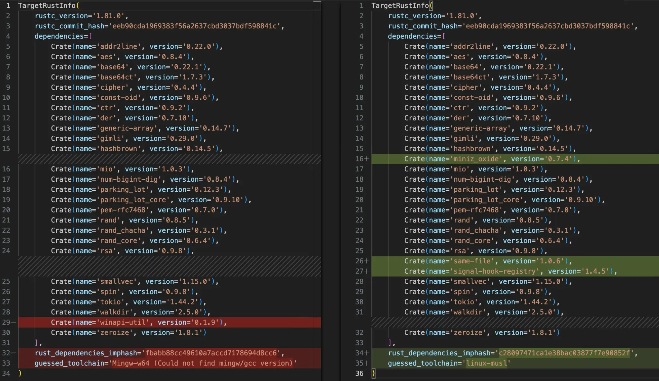This screenshot has height=381, width=659.
Task: Click line number 1 in the left pane
Action: (x=8, y=5)
